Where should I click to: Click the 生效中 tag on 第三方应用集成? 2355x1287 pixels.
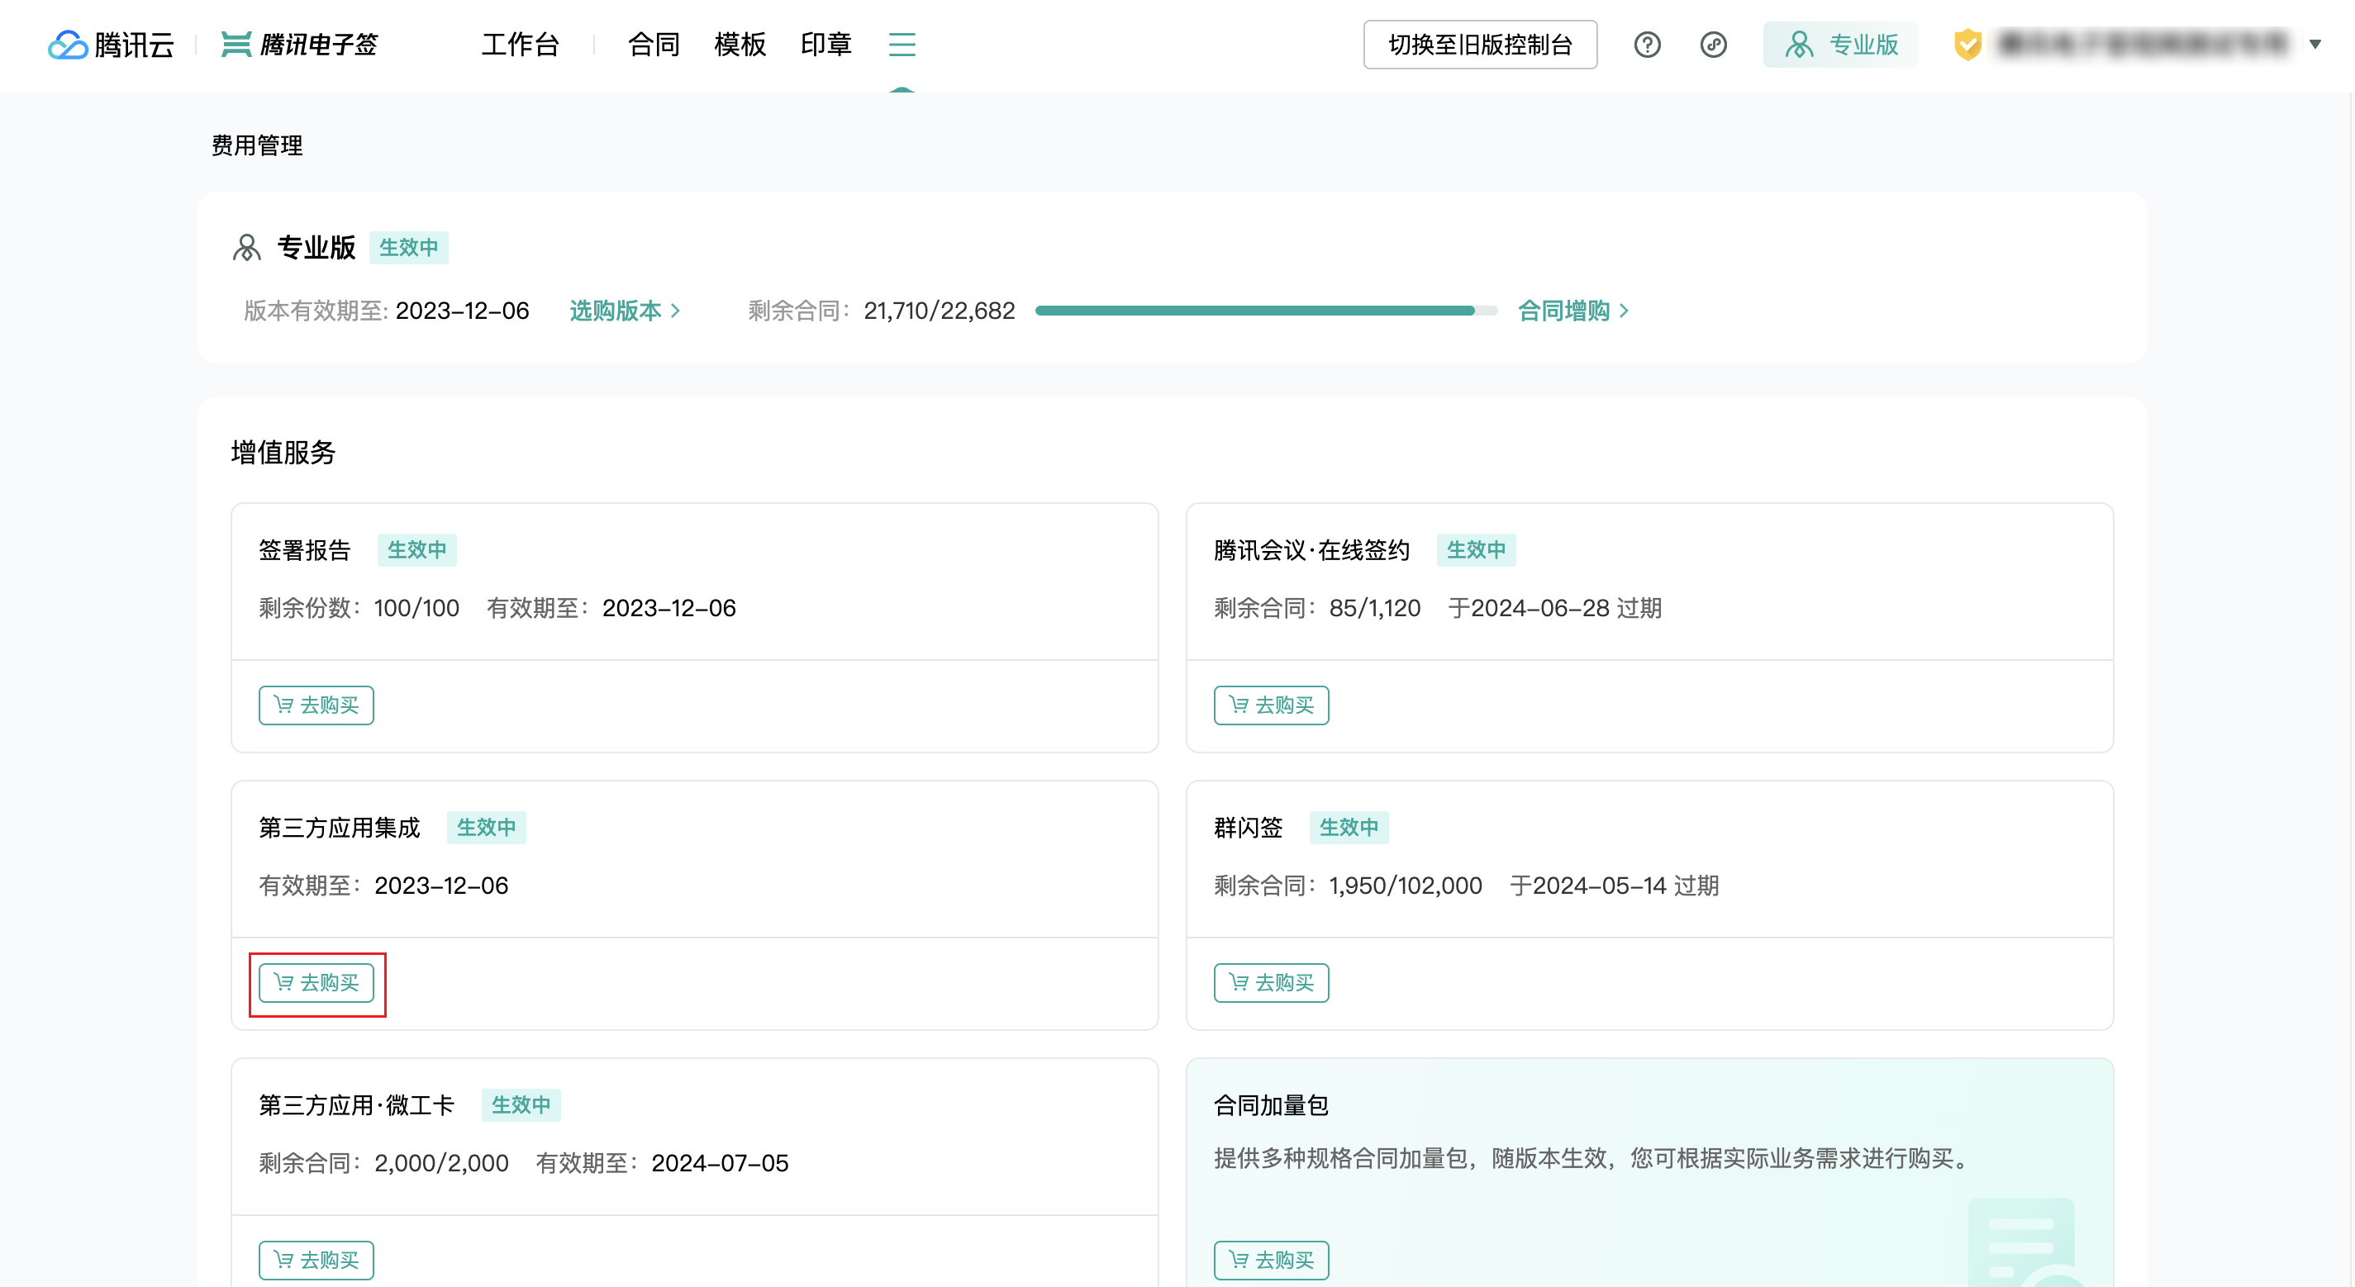point(487,829)
